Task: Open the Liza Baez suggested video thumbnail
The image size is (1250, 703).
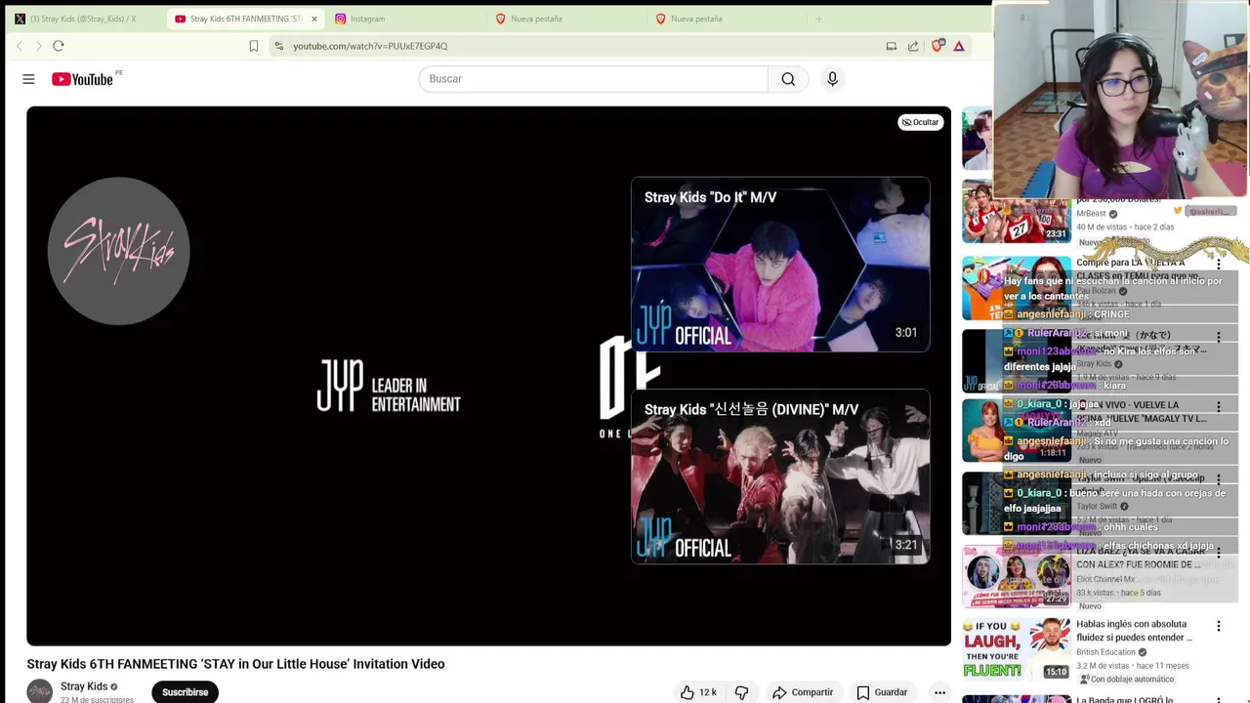Action: (1016, 576)
